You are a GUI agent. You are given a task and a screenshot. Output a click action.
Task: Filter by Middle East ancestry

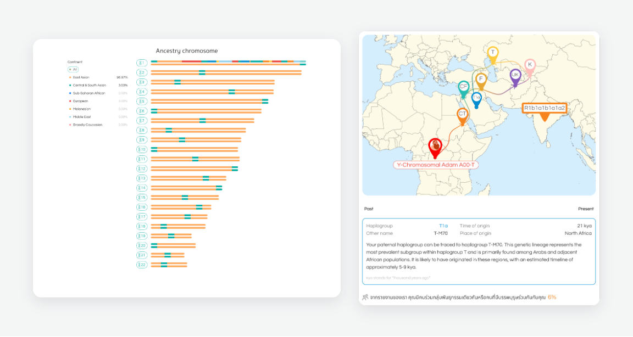pos(81,117)
